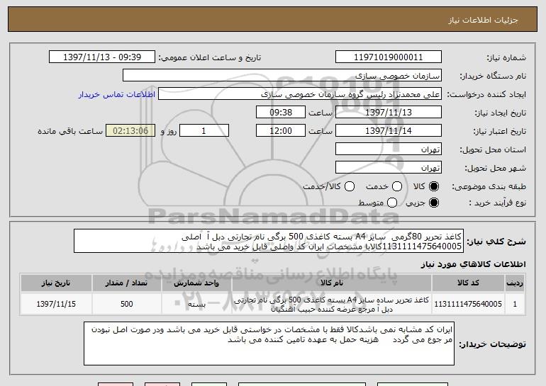
Task: Choose جزیی purchase process radio option
Action: (434, 203)
